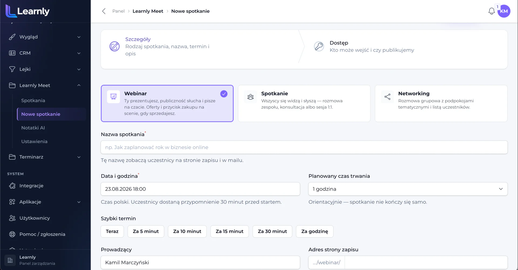
Task: Collapse the Learnly Meet menu chevron
Action: click(x=79, y=85)
